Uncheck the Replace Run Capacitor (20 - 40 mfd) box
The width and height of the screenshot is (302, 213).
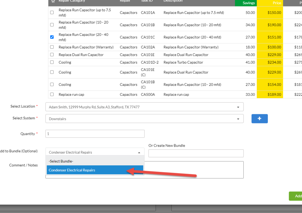[x=52, y=37]
